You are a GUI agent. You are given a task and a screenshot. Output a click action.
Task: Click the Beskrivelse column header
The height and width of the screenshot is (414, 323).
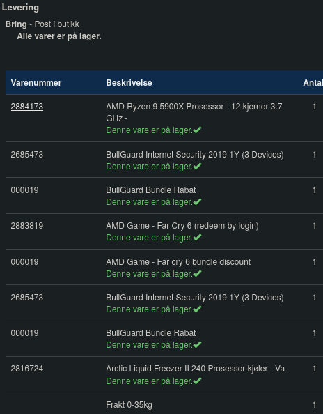pos(129,83)
